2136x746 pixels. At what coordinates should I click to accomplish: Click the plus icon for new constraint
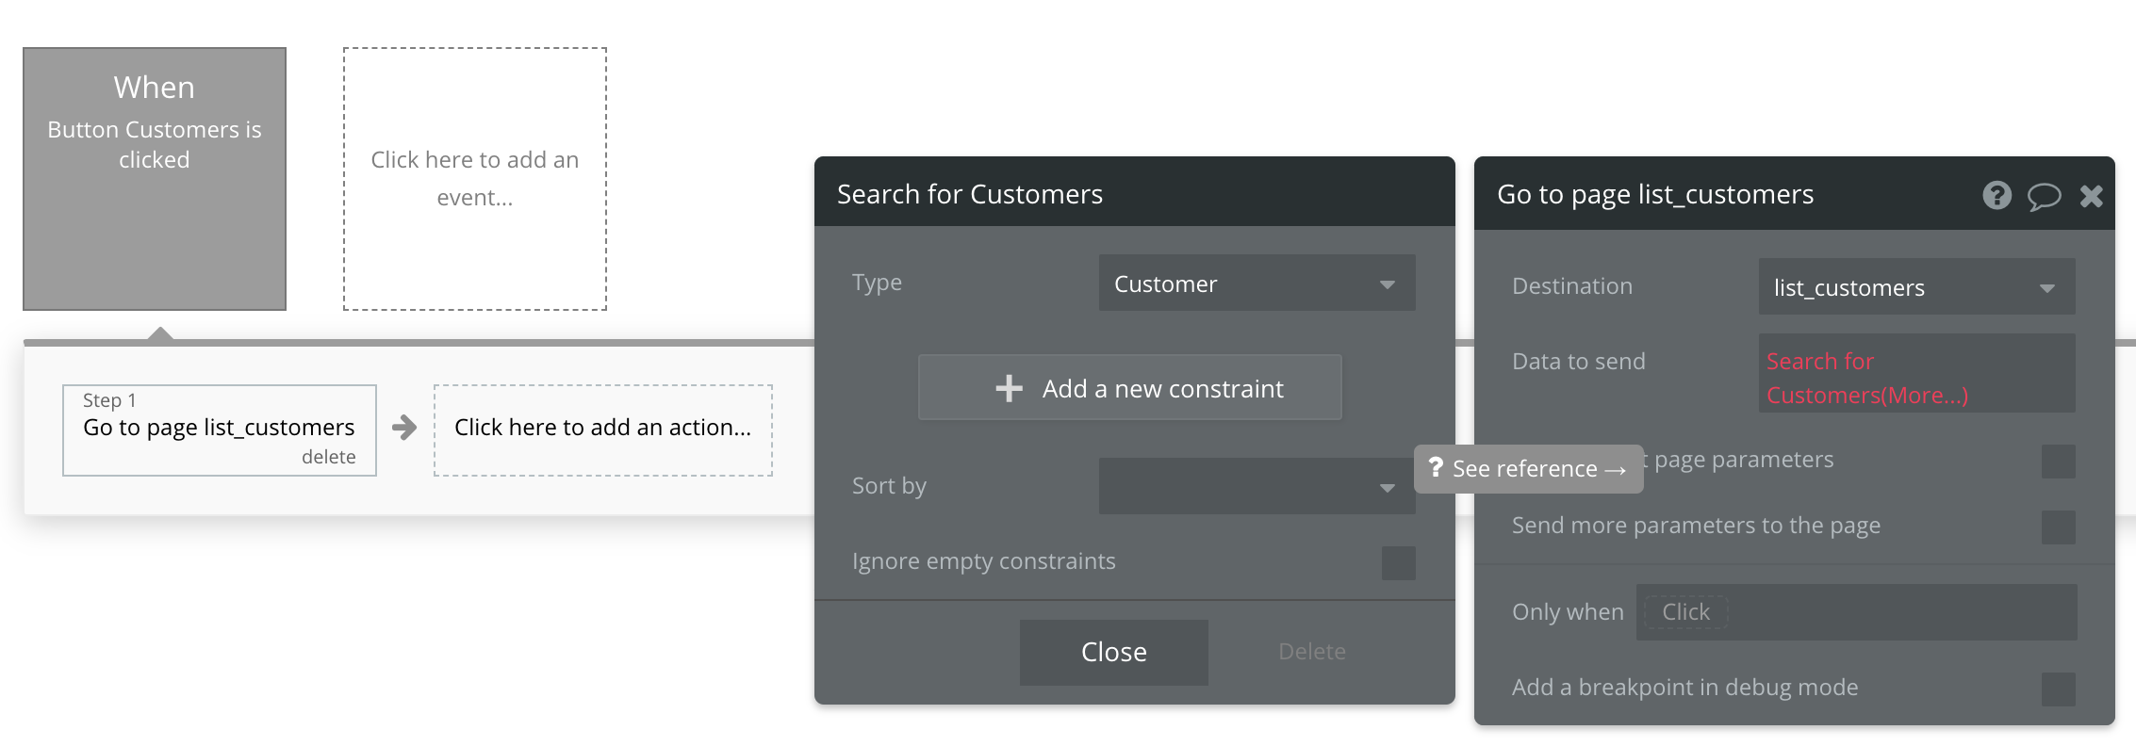(1009, 388)
